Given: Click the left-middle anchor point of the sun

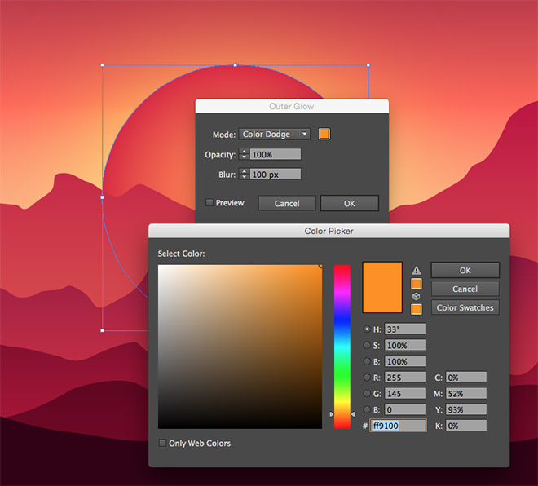Looking at the screenshot, I should [x=102, y=197].
